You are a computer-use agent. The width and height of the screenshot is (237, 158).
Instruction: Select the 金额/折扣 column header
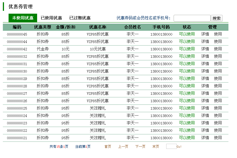65,27
